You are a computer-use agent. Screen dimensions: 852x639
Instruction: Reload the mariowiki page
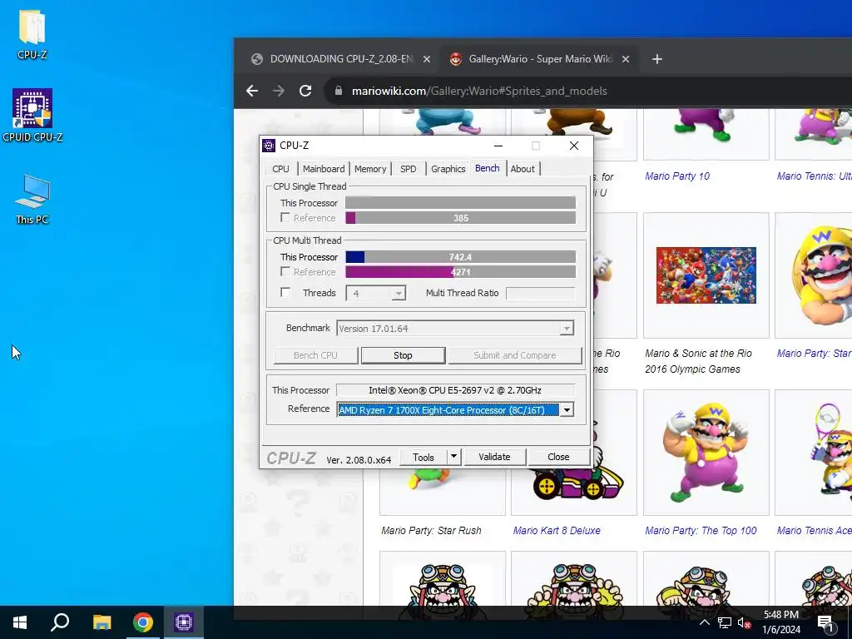[x=305, y=91]
